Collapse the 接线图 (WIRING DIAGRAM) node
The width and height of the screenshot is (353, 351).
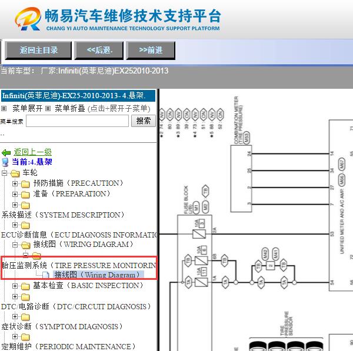(x=15, y=245)
